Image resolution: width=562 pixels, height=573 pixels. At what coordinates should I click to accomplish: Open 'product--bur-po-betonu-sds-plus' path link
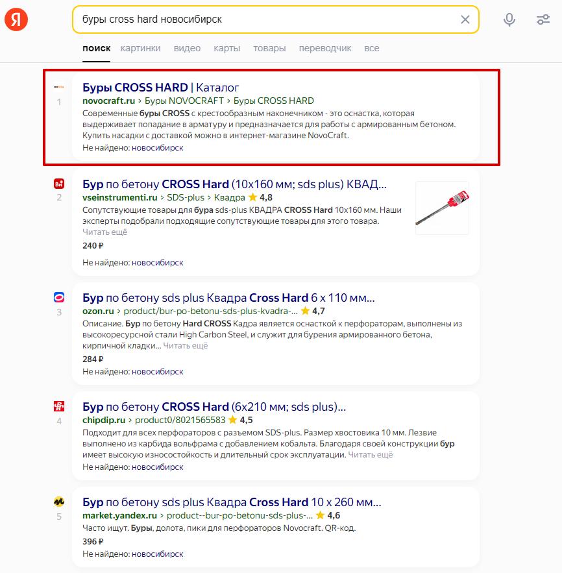(x=239, y=515)
